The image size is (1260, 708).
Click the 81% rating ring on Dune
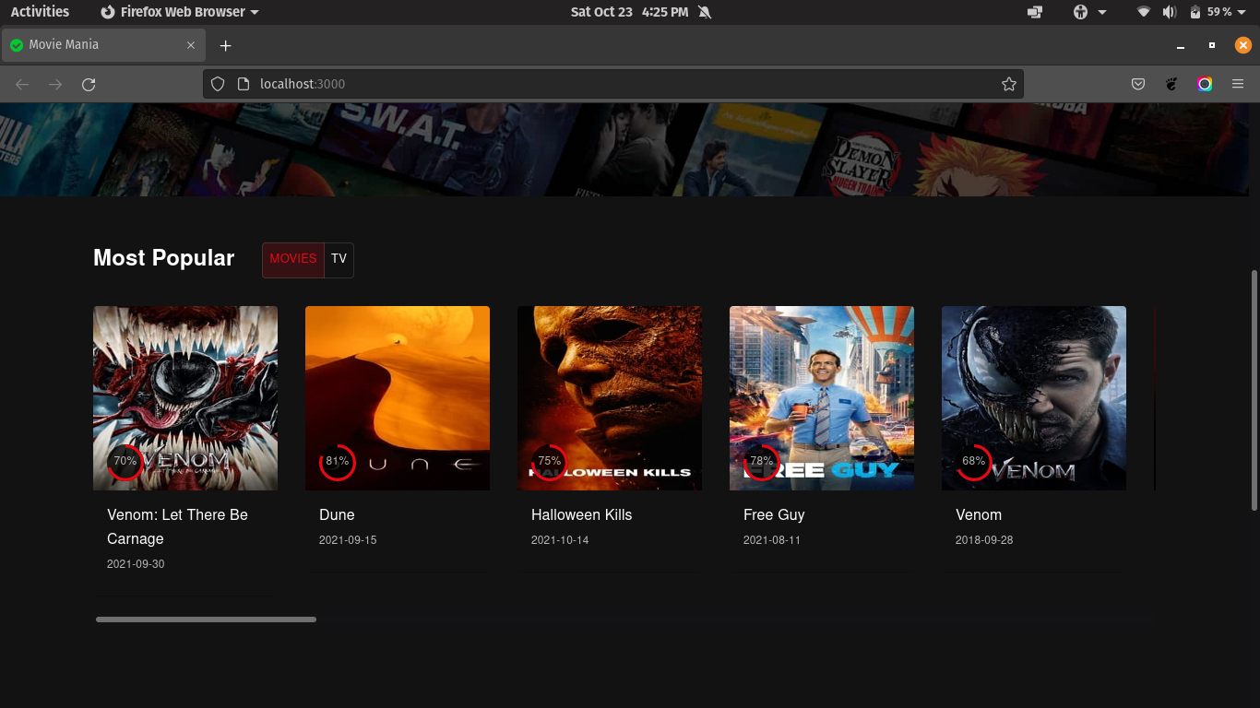coord(338,462)
